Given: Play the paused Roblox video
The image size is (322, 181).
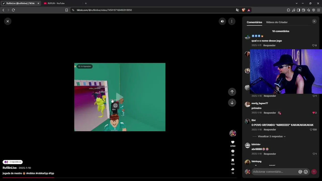Looking at the screenshot, I should [120, 97].
